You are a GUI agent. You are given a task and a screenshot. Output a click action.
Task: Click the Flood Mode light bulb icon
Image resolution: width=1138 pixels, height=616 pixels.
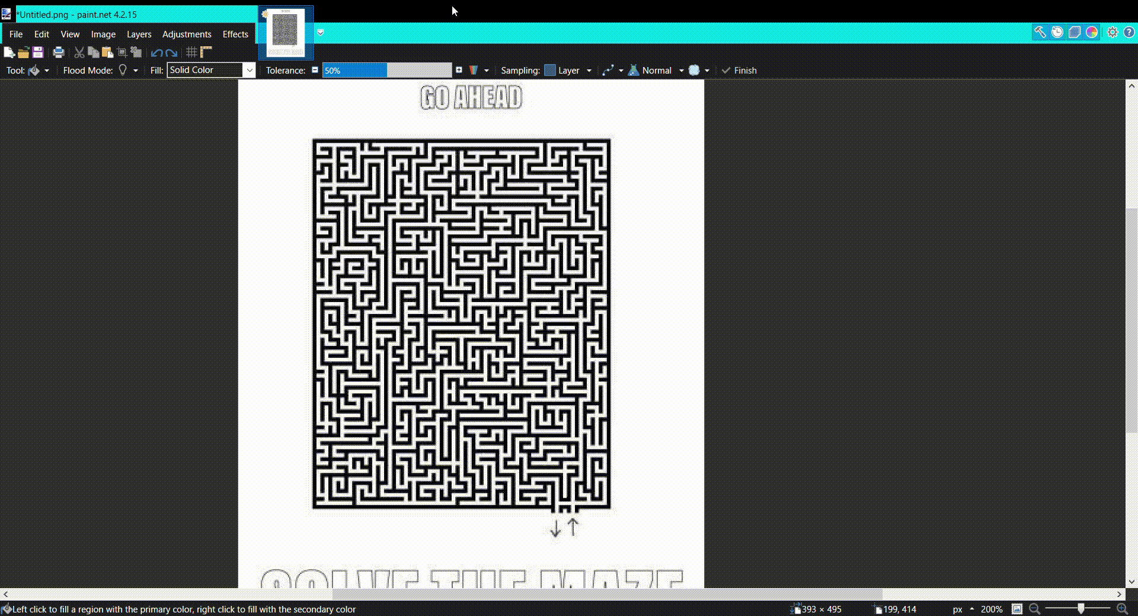123,70
